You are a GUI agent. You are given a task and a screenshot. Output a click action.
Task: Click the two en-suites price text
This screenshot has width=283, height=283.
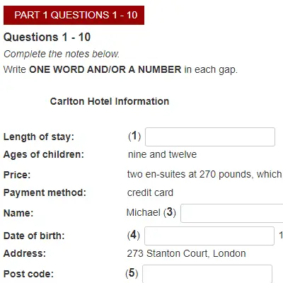pos(204,175)
